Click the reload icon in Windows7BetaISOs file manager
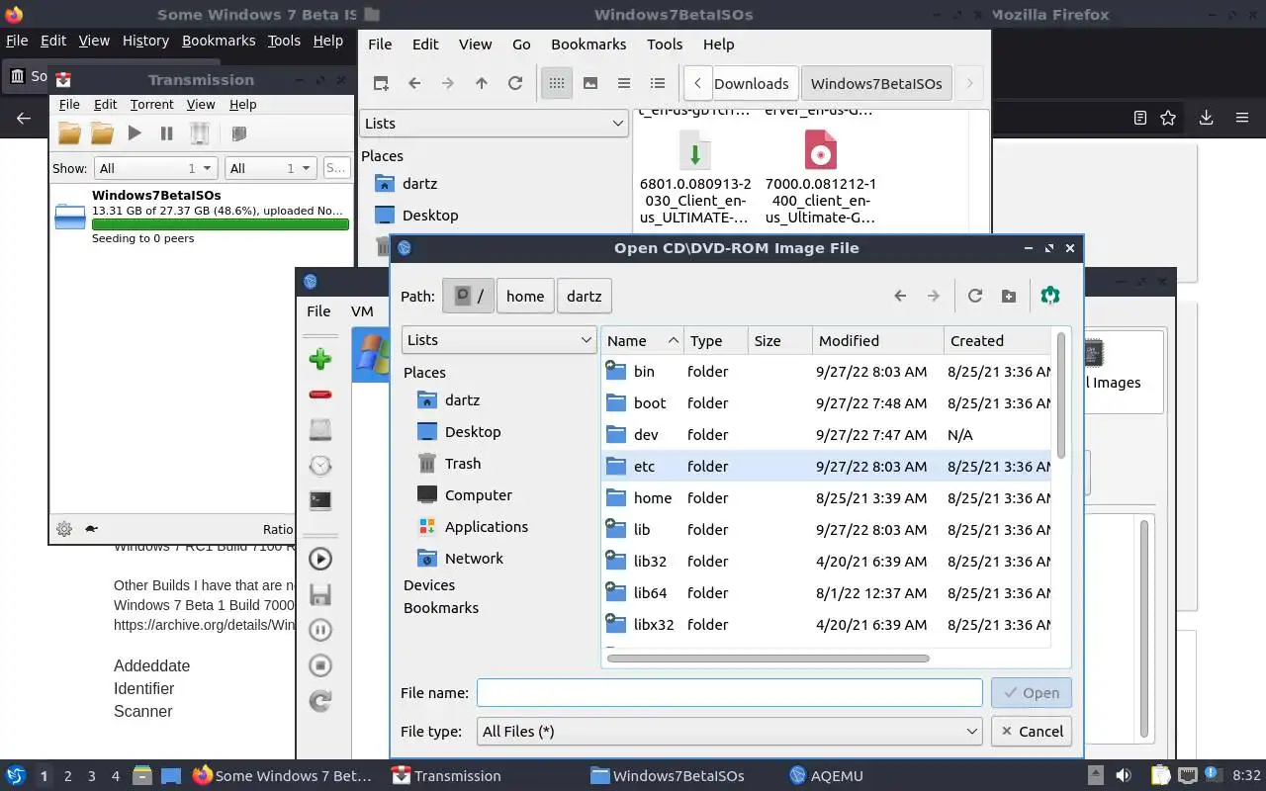 click(x=515, y=83)
